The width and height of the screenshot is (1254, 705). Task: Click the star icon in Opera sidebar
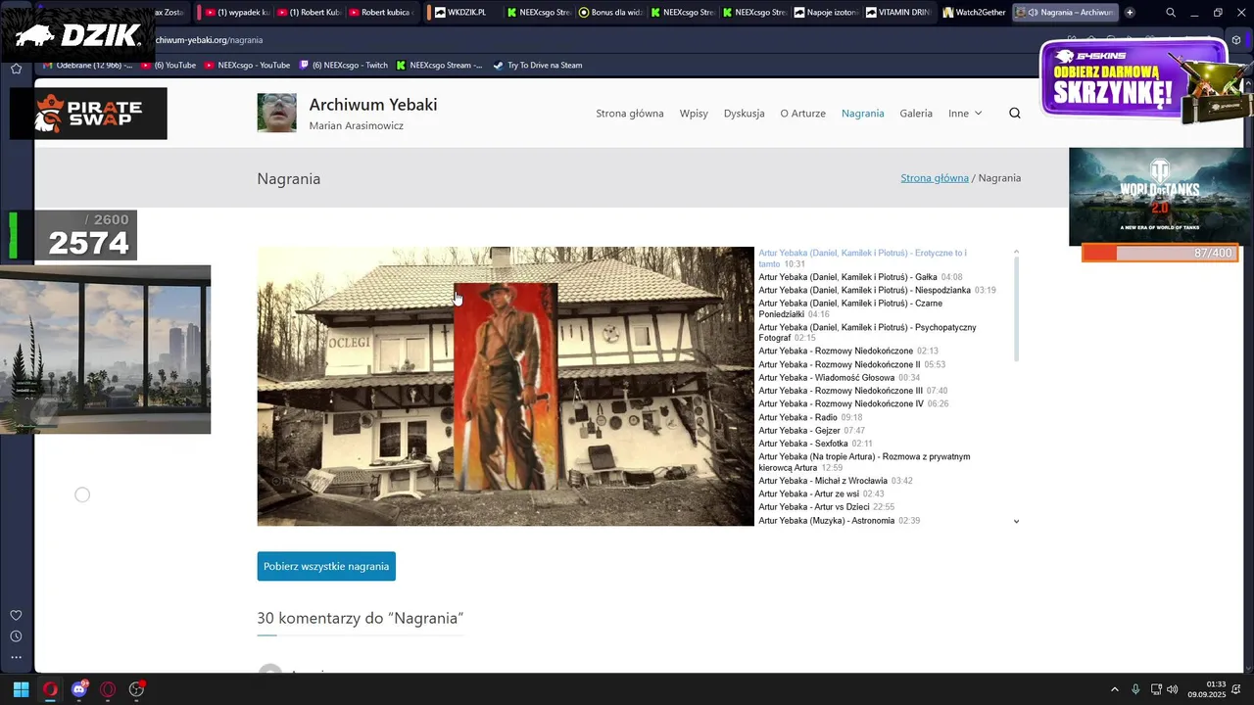coord(16,69)
